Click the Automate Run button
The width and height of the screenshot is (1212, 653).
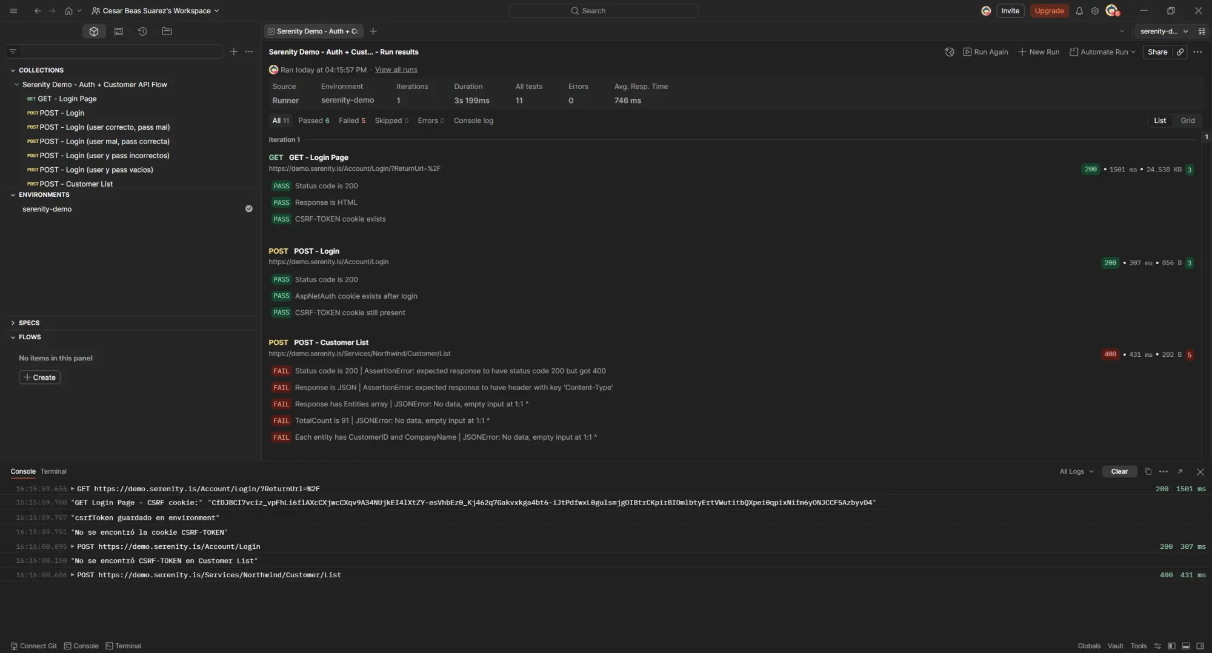click(1102, 52)
